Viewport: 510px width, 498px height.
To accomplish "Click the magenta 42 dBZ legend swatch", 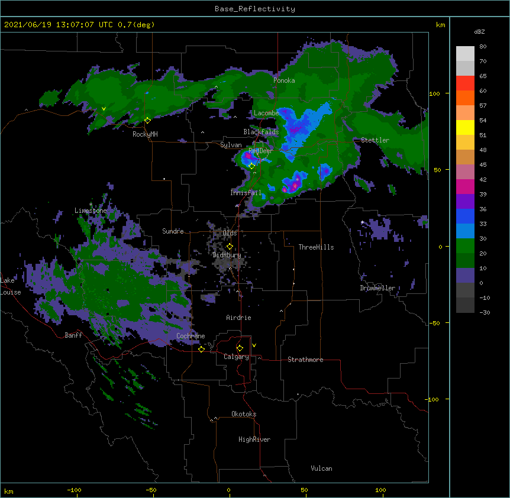I will tap(465, 186).
